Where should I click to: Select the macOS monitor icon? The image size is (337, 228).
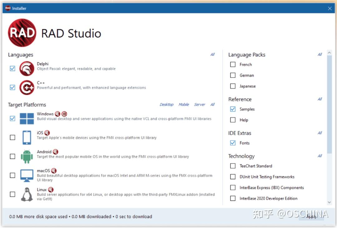(27, 175)
